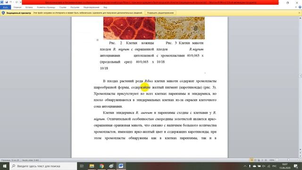Viewport: 302px width, 170px height.
Task: Select Draft view in status bar
Action: pyautogui.click(x=266, y=160)
